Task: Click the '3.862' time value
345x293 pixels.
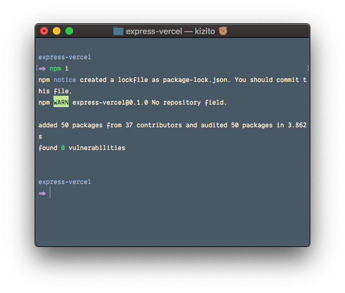Action: (297, 125)
